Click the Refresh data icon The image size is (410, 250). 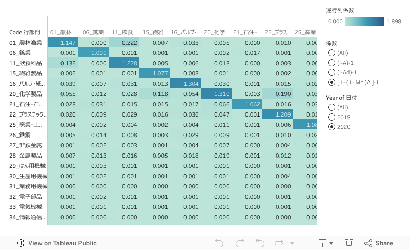[279, 243]
